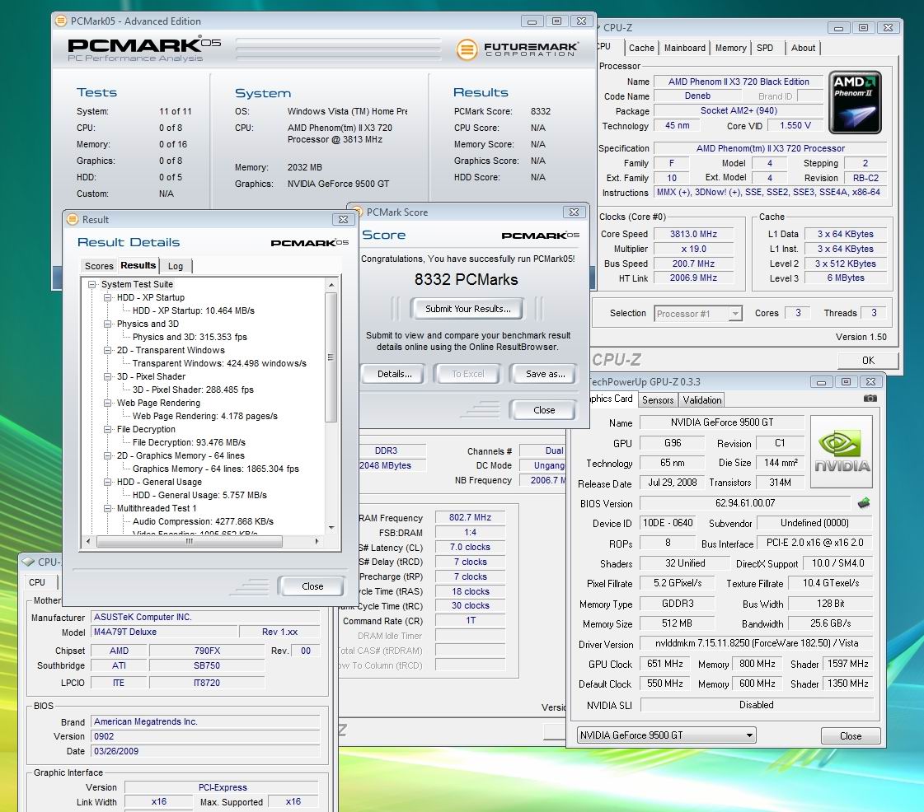Click the result tree scroll down arrow
This screenshot has width=924, height=812.
[331, 528]
